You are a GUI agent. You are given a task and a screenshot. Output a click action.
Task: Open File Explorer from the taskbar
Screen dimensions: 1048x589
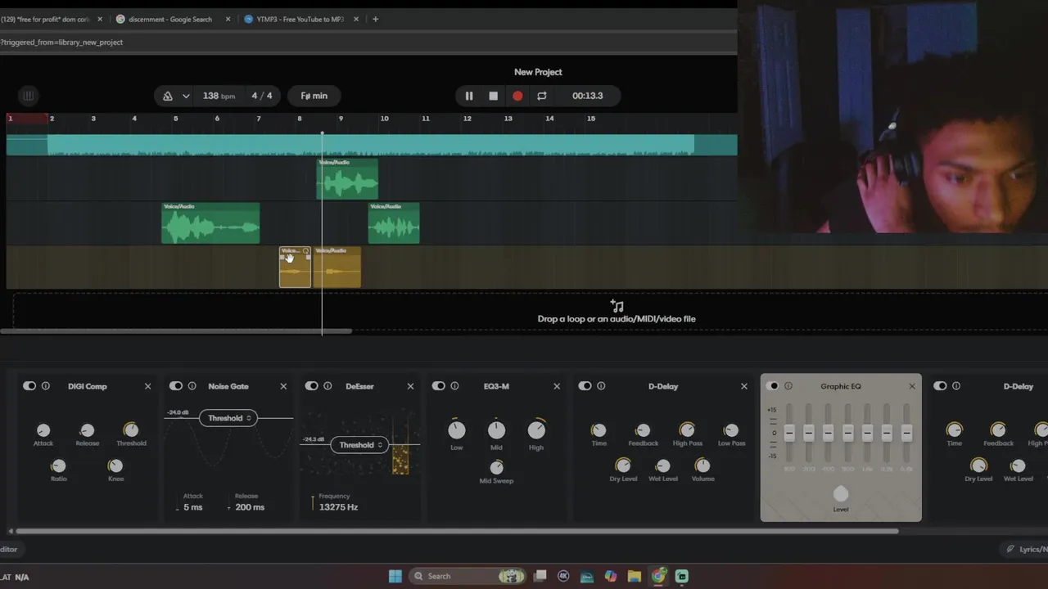tap(635, 576)
